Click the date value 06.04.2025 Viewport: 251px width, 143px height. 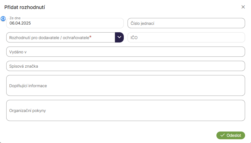20,23
